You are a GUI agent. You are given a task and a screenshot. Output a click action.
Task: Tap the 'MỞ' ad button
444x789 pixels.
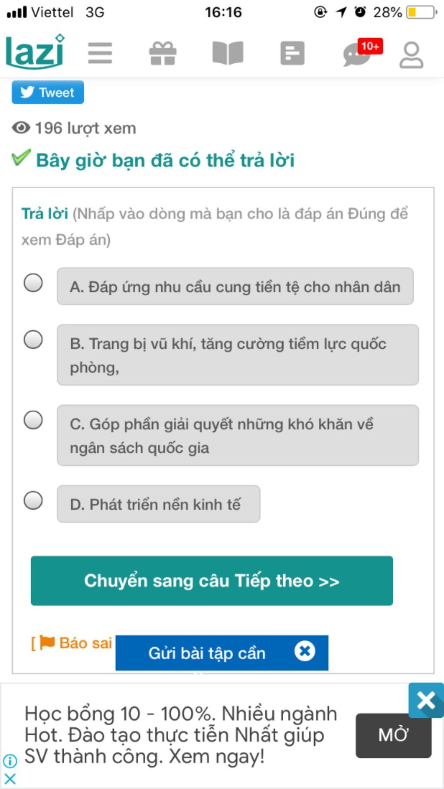click(x=393, y=735)
